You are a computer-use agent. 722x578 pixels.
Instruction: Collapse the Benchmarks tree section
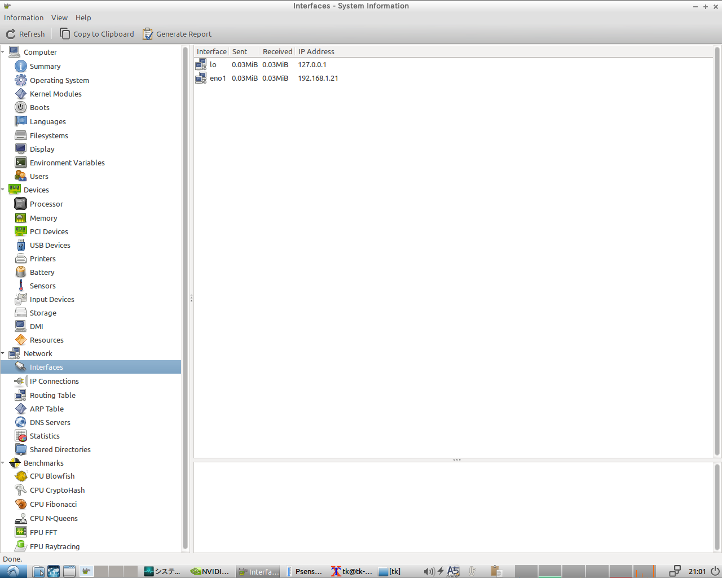coord(3,463)
